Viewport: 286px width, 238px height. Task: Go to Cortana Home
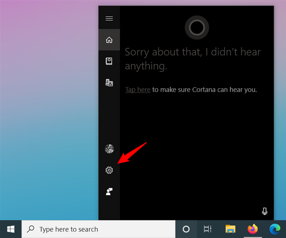(x=109, y=40)
